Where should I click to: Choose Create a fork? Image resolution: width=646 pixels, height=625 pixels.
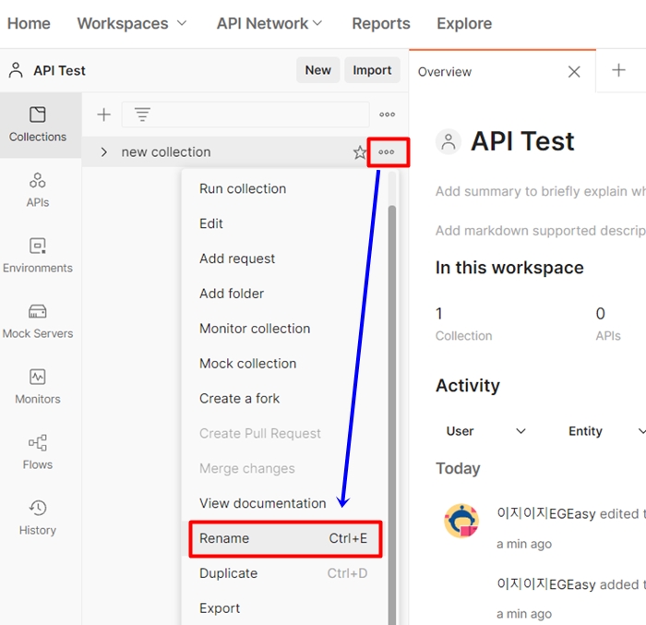pos(284,399)
